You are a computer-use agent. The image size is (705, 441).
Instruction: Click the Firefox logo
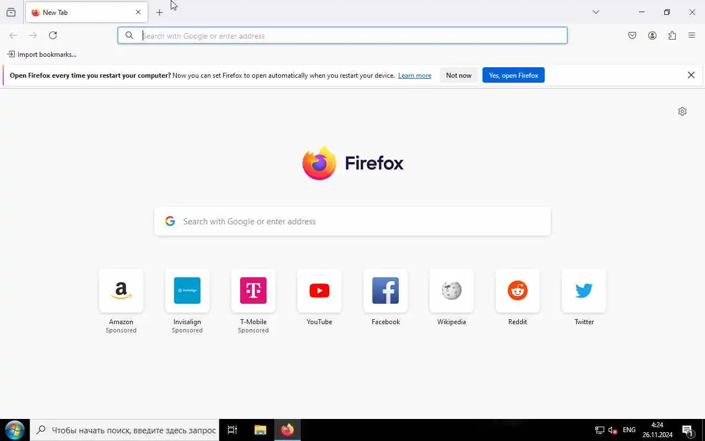tap(352, 163)
